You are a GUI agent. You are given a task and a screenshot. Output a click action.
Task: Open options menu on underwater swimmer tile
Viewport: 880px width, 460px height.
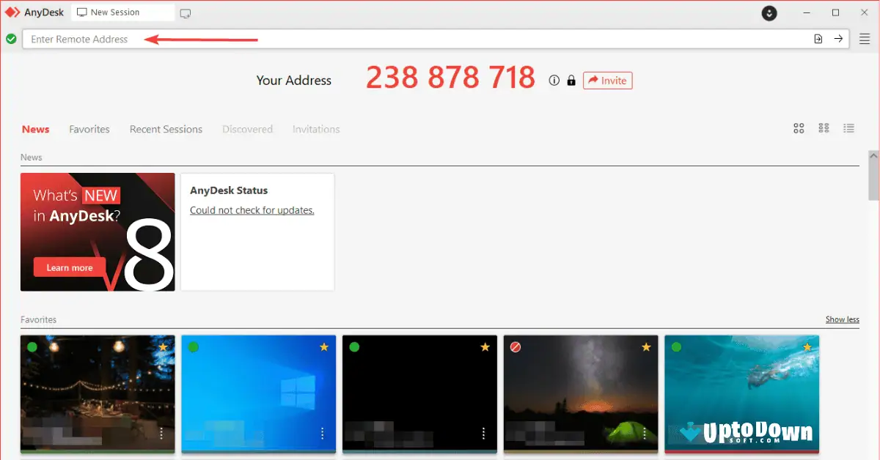coord(804,434)
